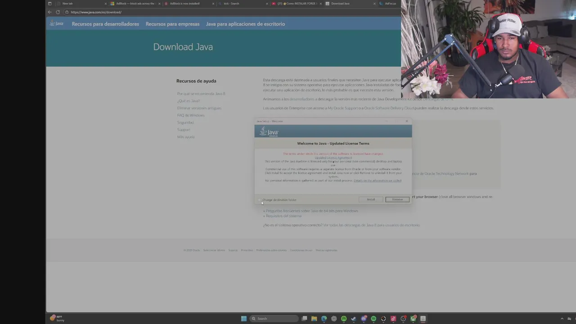
Task: Open the ¿Qué es Java? link
Action: 189,101
